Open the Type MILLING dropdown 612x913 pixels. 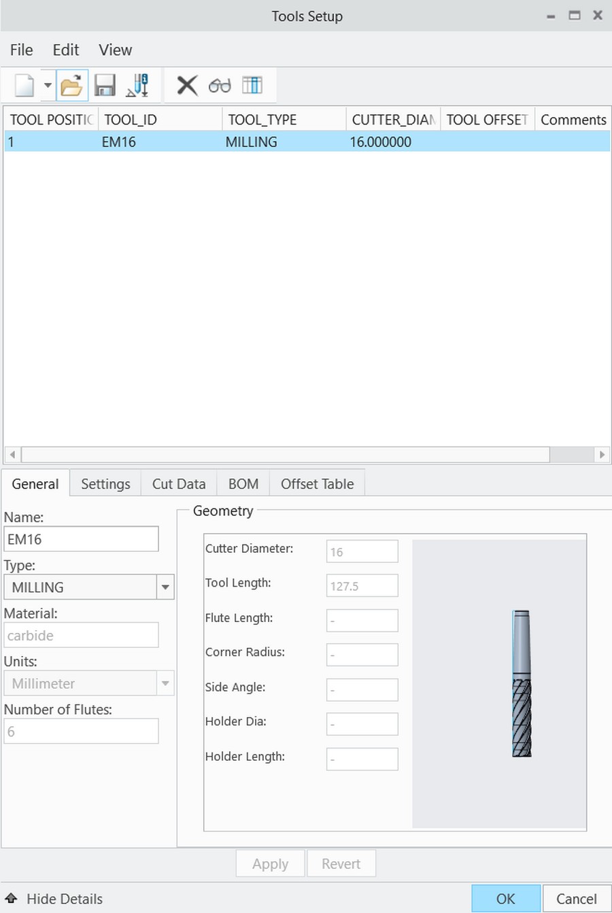165,587
